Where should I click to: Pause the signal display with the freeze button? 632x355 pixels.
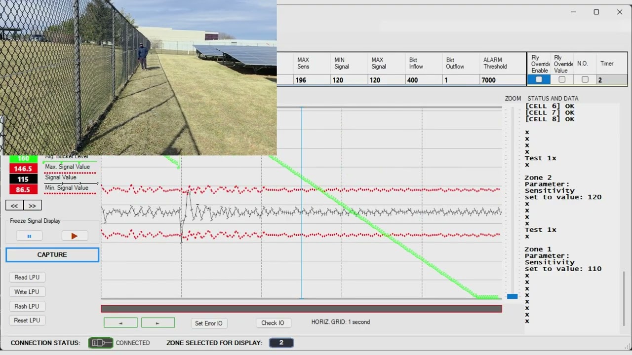coord(29,236)
